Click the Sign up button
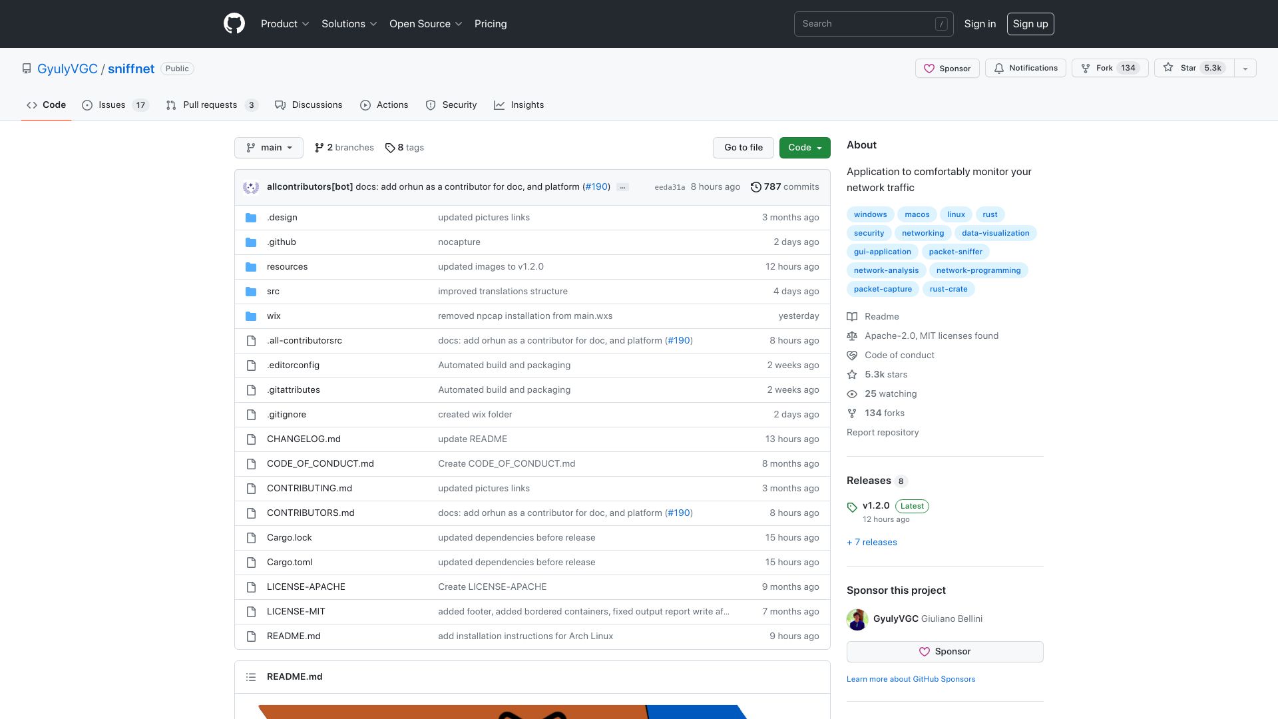Image resolution: width=1278 pixels, height=719 pixels. tap(1030, 24)
